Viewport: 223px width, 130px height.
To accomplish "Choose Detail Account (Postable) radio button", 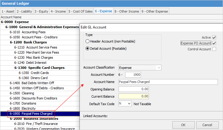I will pos(88,48).
